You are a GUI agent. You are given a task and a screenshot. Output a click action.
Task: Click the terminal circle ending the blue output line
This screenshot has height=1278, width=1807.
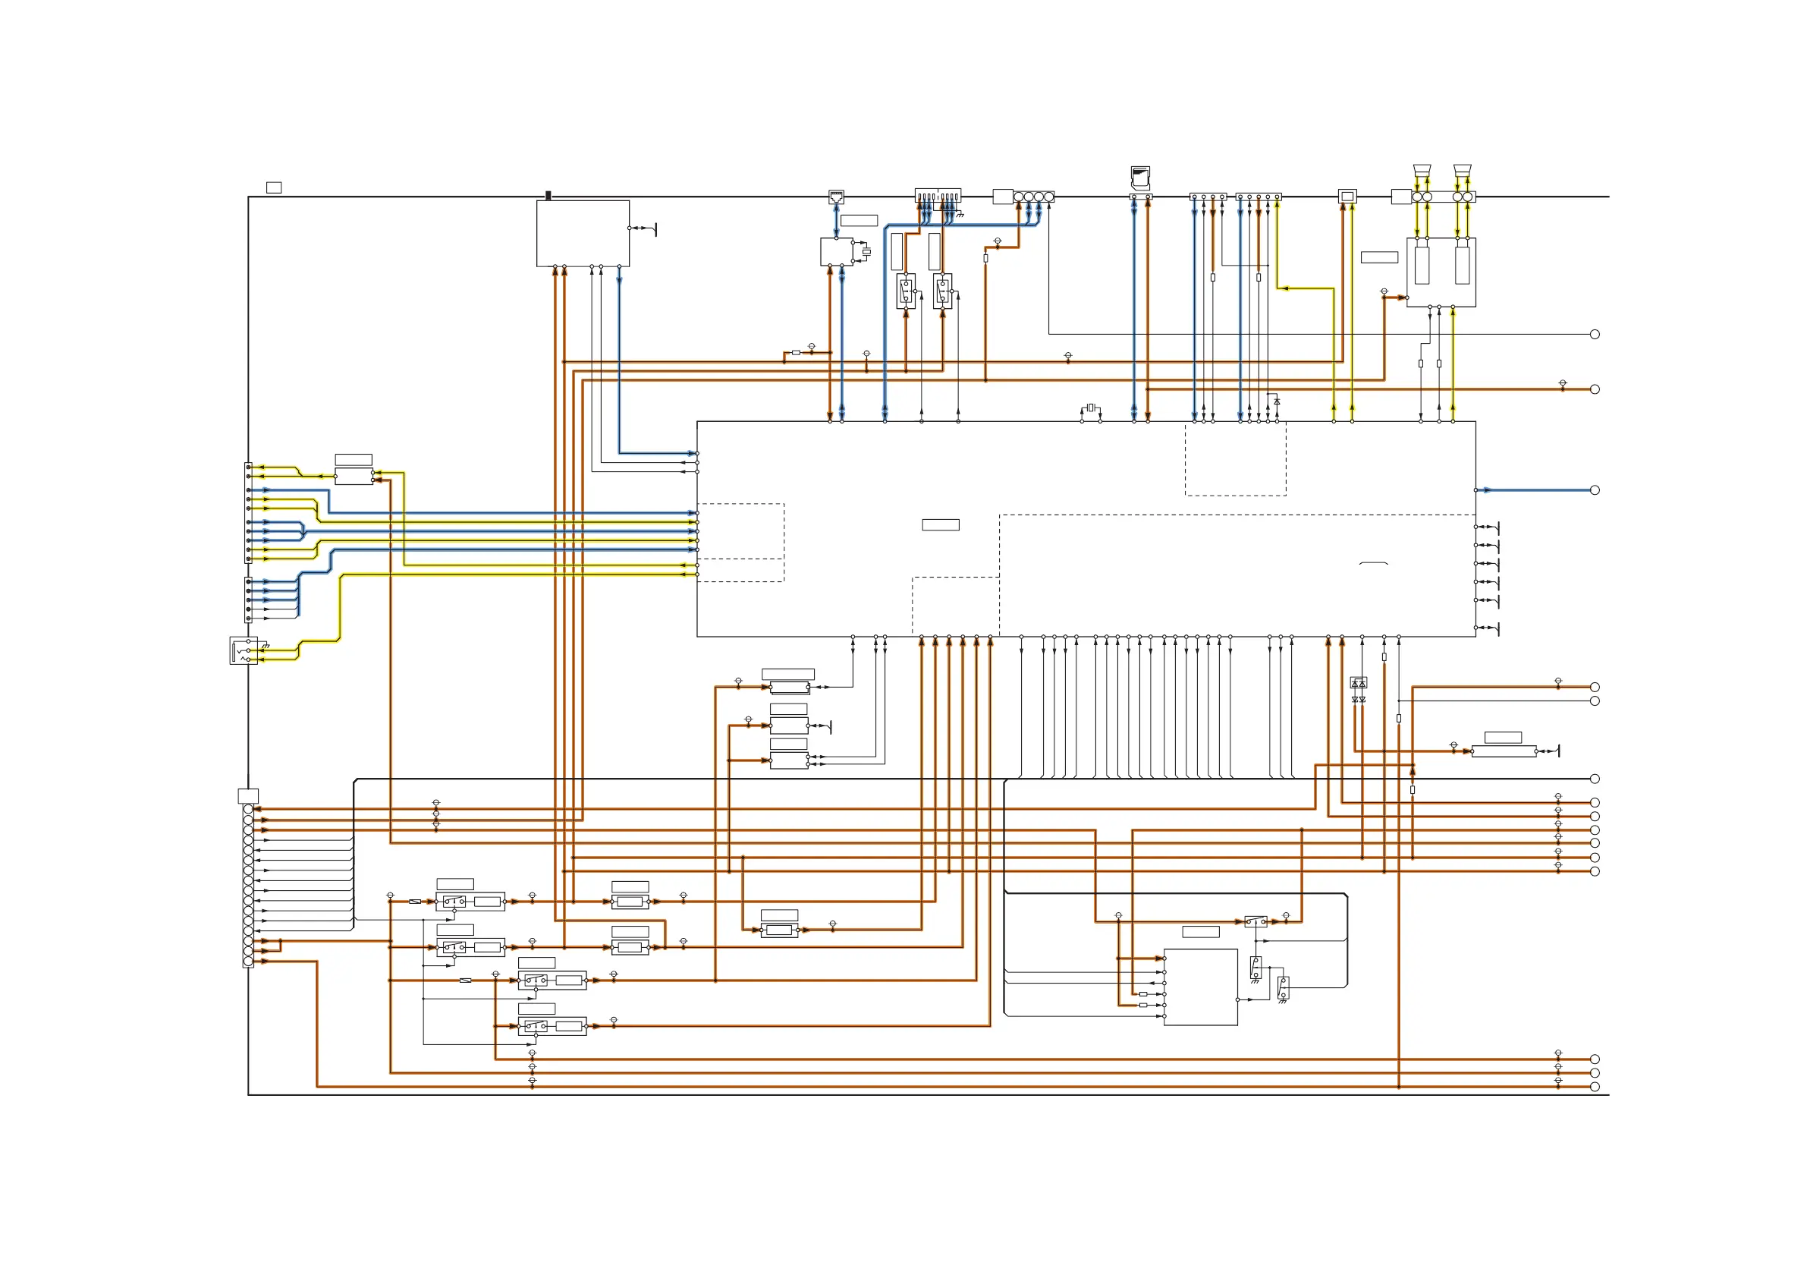coord(1595,489)
